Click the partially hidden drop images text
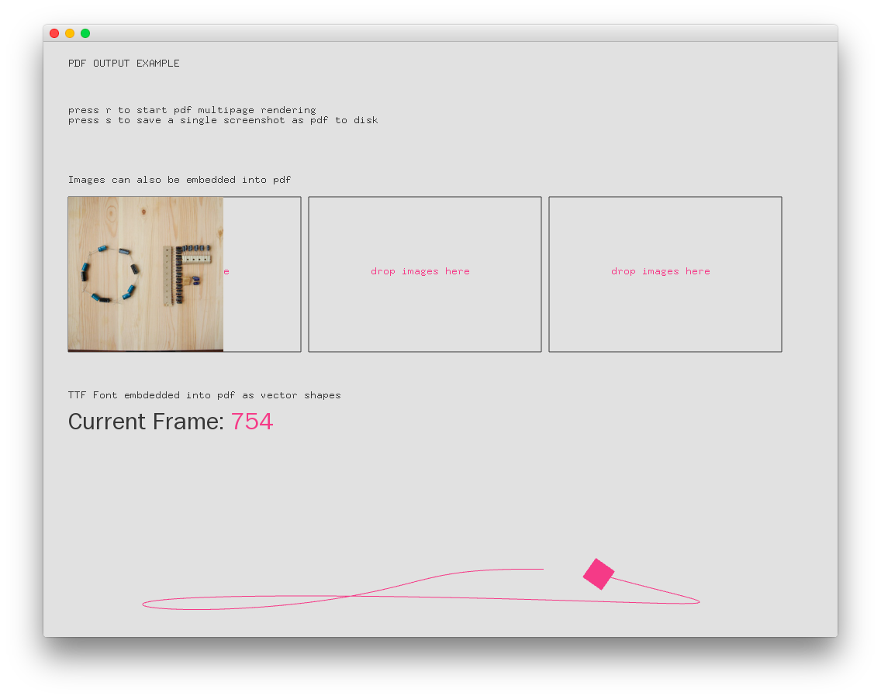Viewport: 881px width, 699px height. 227,271
